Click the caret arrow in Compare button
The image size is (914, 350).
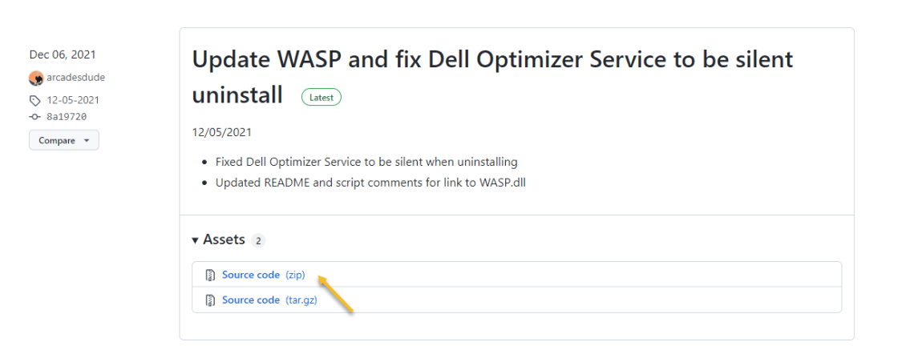(x=85, y=141)
